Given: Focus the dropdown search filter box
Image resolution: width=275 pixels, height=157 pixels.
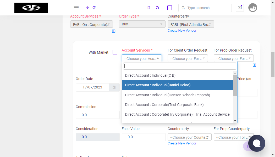Looking at the screenshot, I should pyautogui.click(x=180, y=66).
